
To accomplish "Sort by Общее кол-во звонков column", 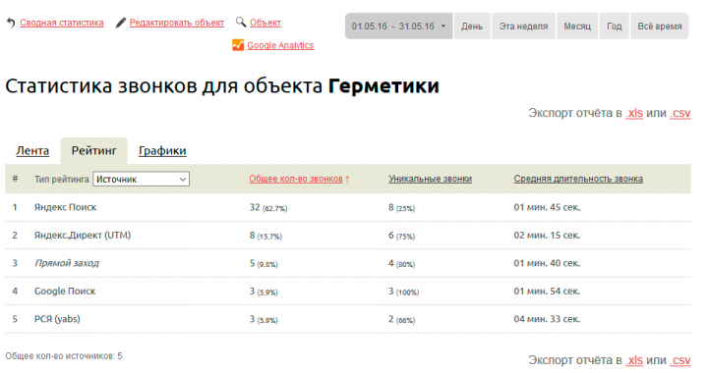I will pos(296,179).
